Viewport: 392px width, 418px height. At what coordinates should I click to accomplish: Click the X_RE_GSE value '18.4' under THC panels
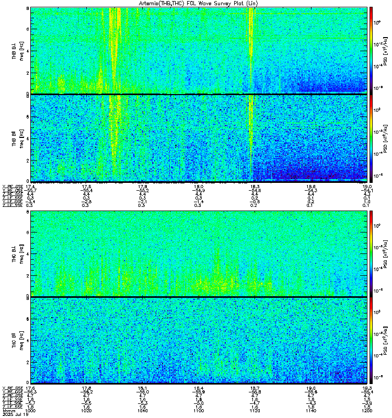point(199,388)
